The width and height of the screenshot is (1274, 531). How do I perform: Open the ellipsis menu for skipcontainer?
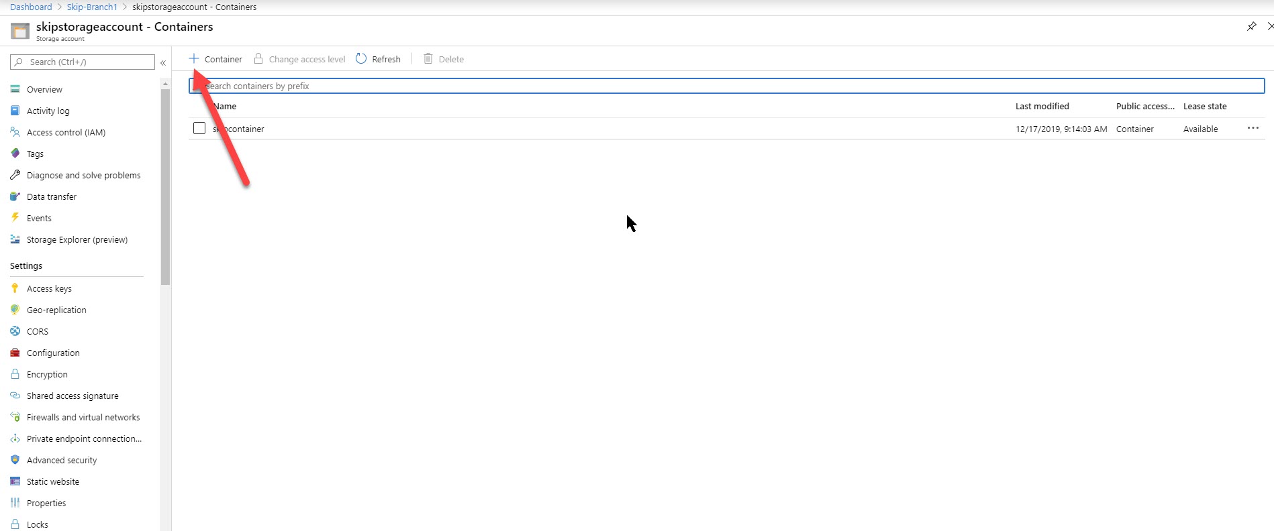pyautogui.click(x=1253, y=128)
